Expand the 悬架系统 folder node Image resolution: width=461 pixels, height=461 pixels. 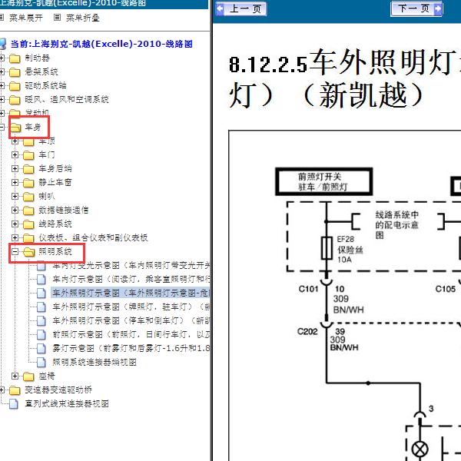pyautogui.click(x=2, y=71)
